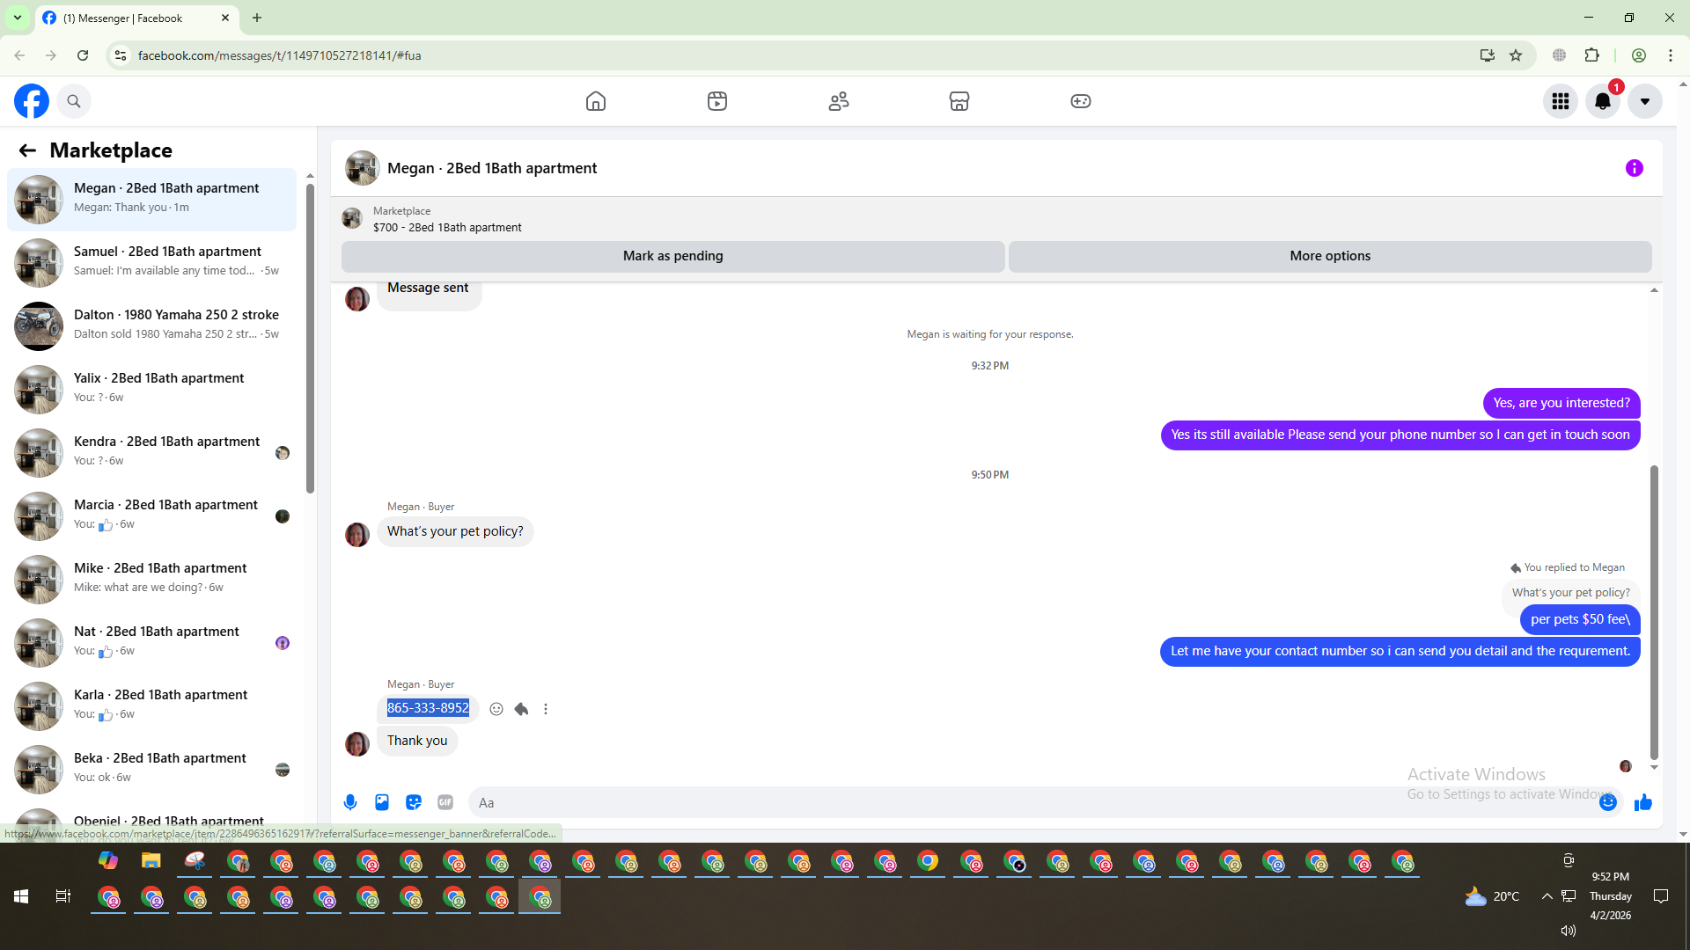Open the taskbar volume control
This screenshot has width=1690, height=950.
pyautogui.click(x=1569, y=931)
